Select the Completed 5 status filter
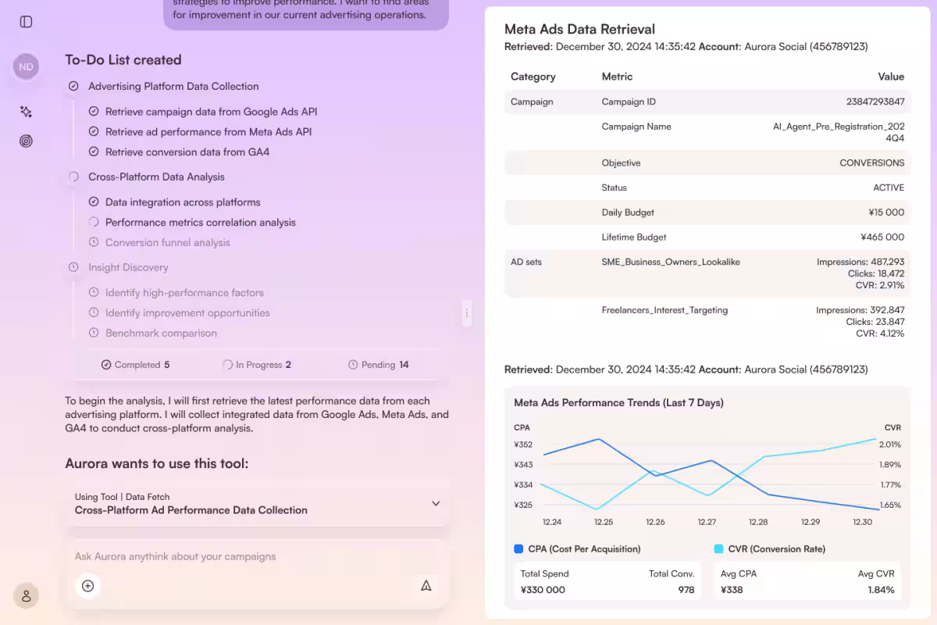The width and height of the screenshot is (937, 625). point(135,365)
